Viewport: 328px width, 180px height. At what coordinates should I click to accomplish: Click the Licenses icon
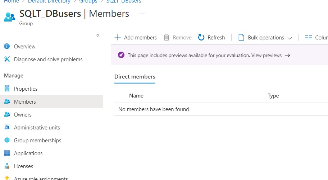[7, 166]
